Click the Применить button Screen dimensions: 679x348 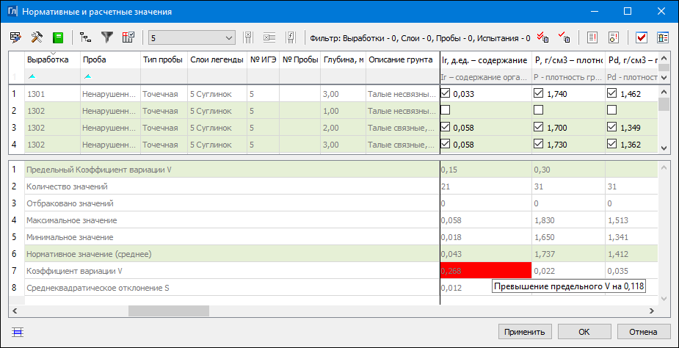525,333
